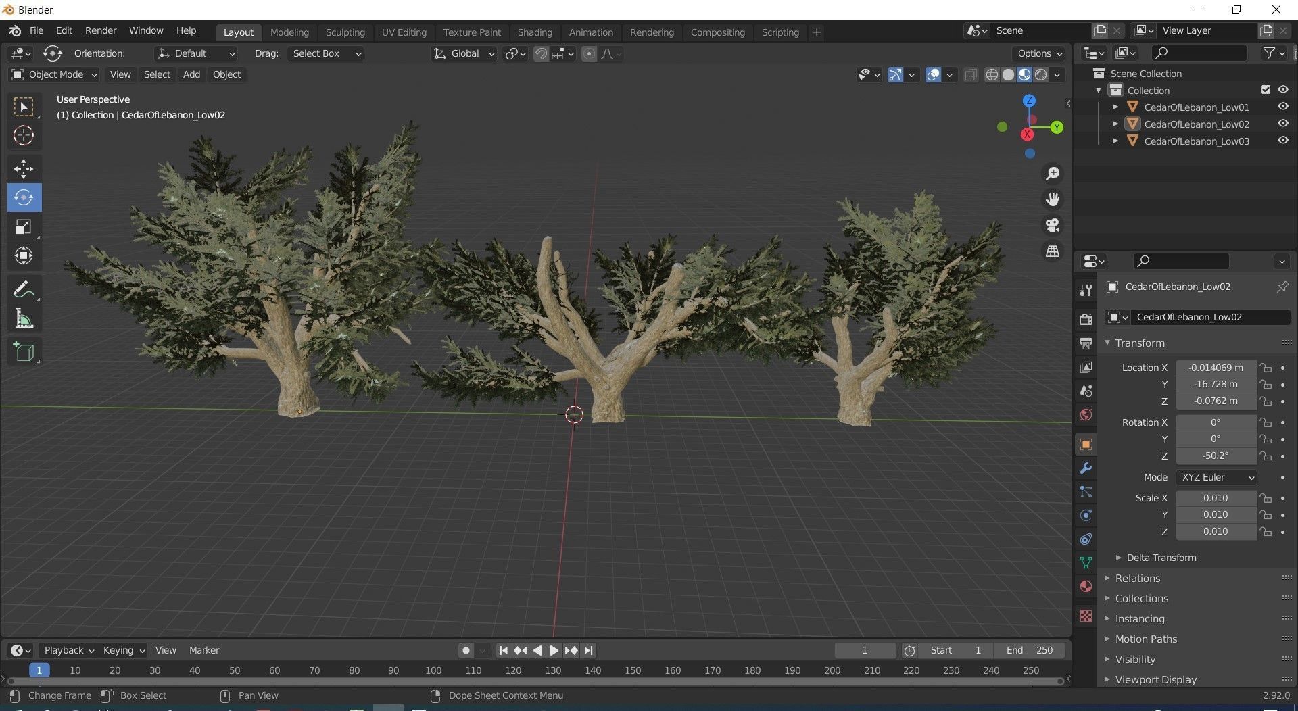Open the Render menu
Viewport: 1298px width, 711px height.
[x=101, y=31]
